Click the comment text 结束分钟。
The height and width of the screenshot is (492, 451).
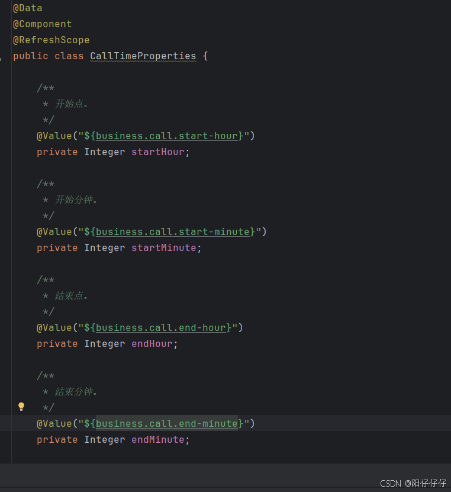point(76,391)
